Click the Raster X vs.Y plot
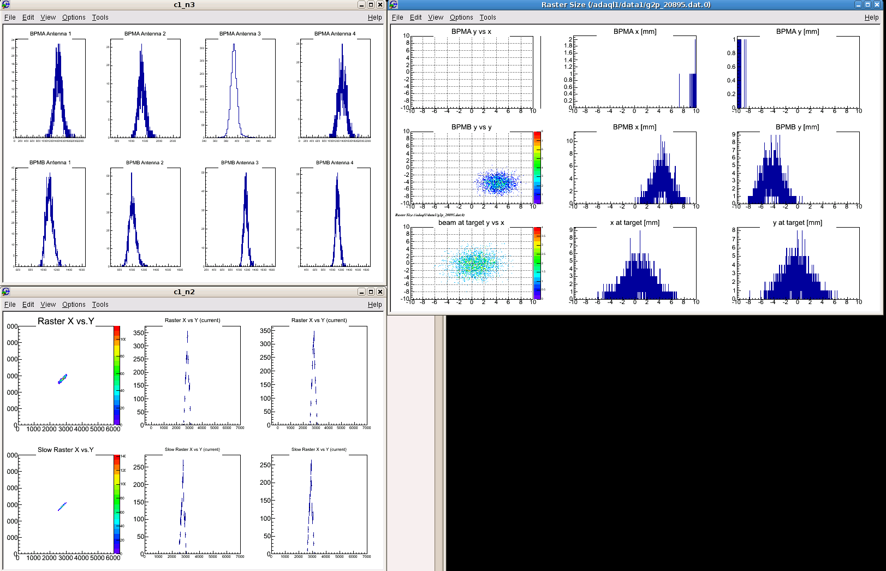 coord(66,376)
